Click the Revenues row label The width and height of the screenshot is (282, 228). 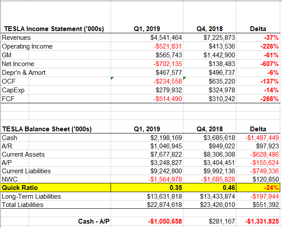tap(16, 38)
